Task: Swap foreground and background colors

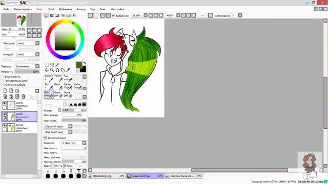Action: click(84, 63)
